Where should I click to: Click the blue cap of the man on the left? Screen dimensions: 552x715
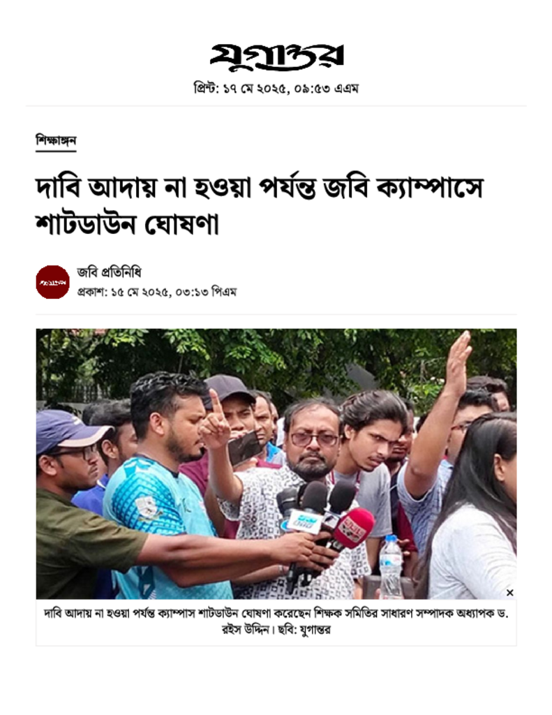pyautogui.click(x=69, y=430)
